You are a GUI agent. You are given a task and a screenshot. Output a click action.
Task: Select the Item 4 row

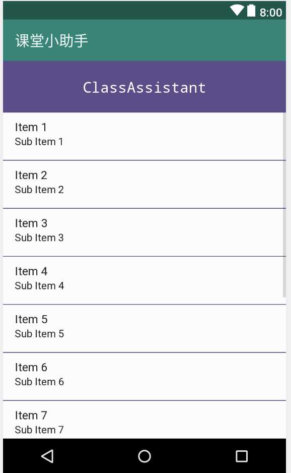tap(144, 280)
